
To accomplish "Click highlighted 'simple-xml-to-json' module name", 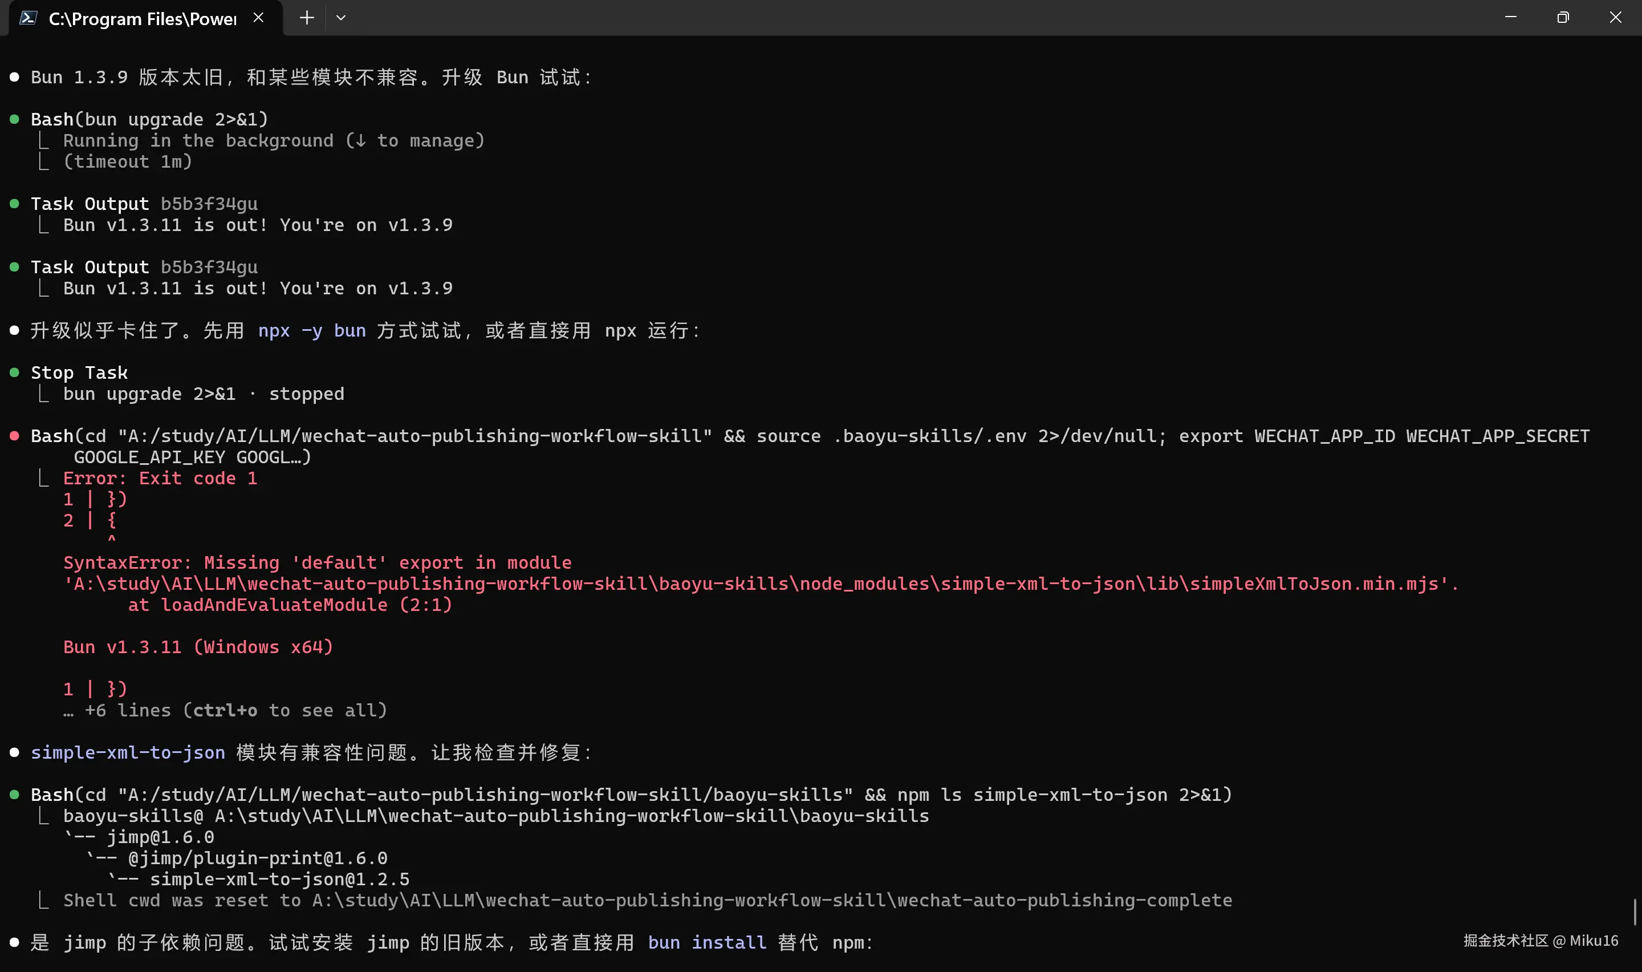I will click(128, 752).
